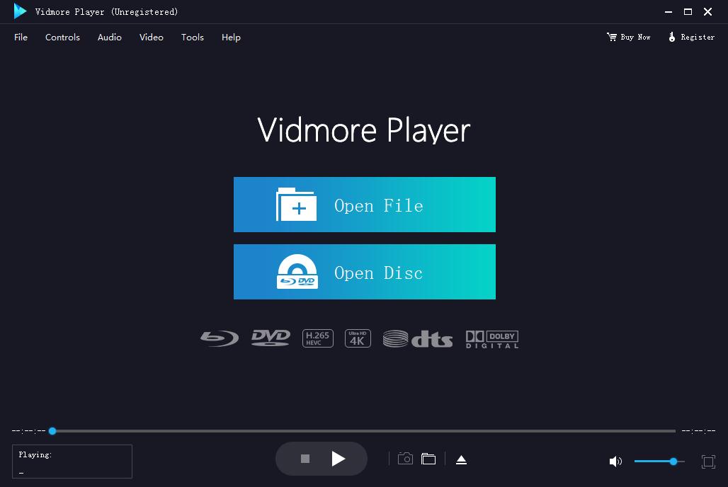The height and width of the screenshot is (487, 728).
Task: Open the Help menu
Action: [231, 37]
